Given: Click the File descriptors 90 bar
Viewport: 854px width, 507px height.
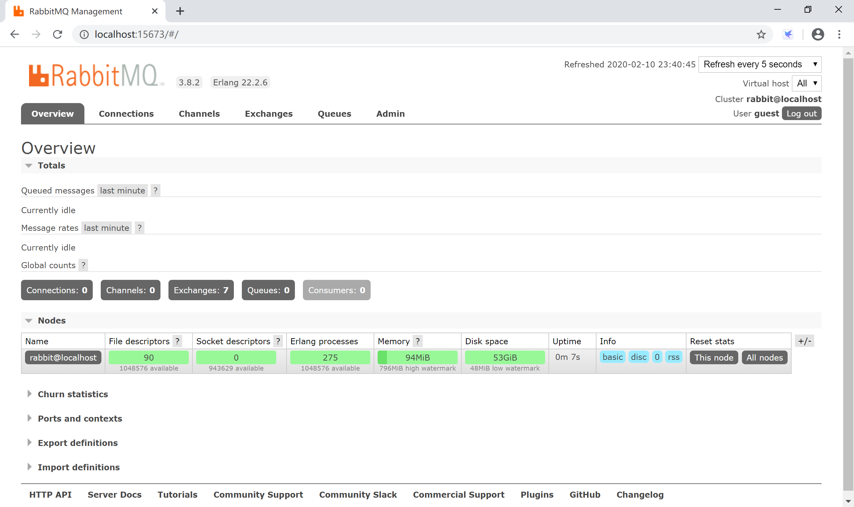Looking at the screenshot, I should click(148, 357).
